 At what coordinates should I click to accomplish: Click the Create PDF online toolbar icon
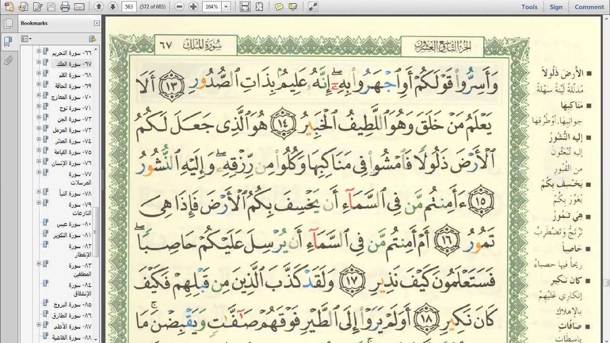click(x=9, y=7)
